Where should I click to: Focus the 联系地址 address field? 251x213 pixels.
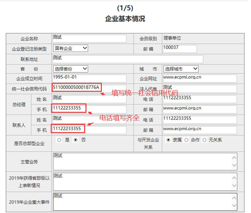(x=127, y=59)
